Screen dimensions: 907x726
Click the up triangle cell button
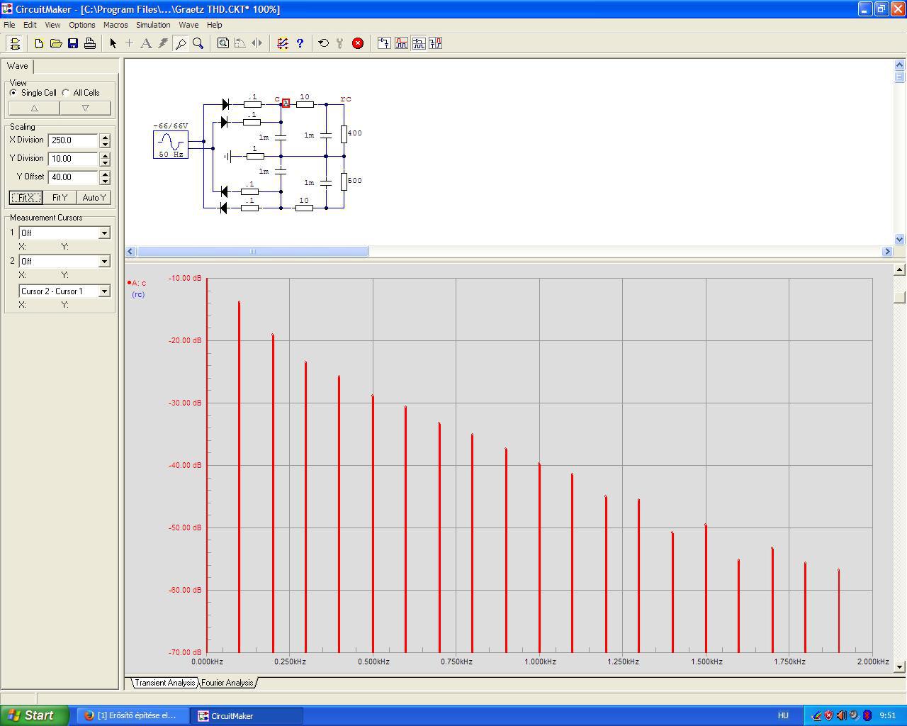34,108
